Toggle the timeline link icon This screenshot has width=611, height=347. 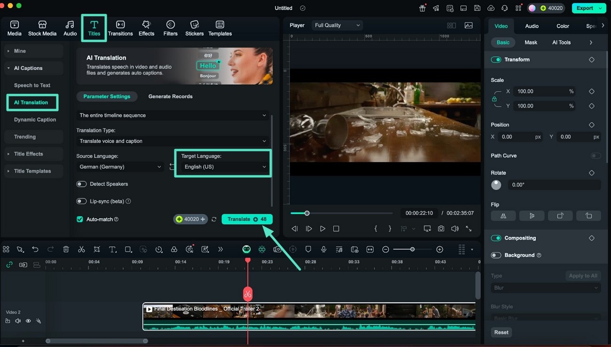9,265
